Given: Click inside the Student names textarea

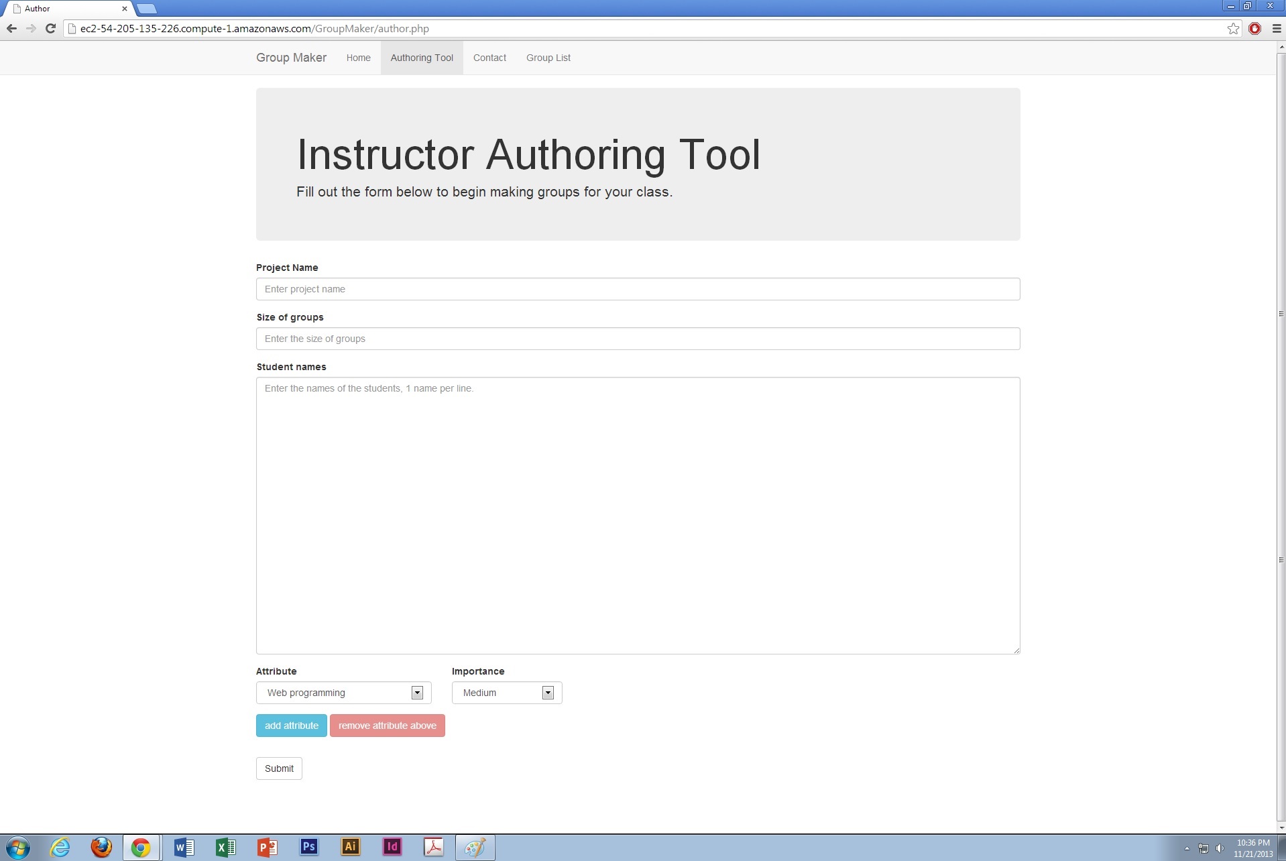Looking at the screenshot, I should point(638,516).
